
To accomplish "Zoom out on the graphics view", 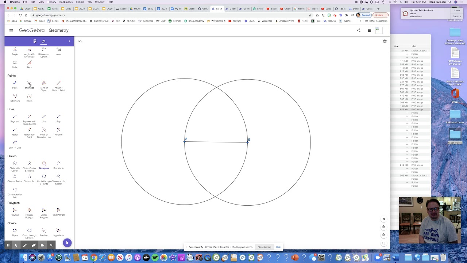I will coord(384,235).
